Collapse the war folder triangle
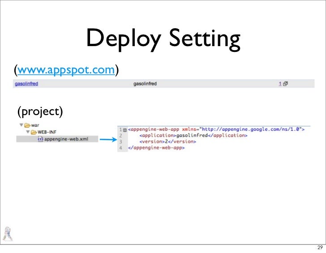The height and width of the screenshot is (253, 326). click(21, 125)
